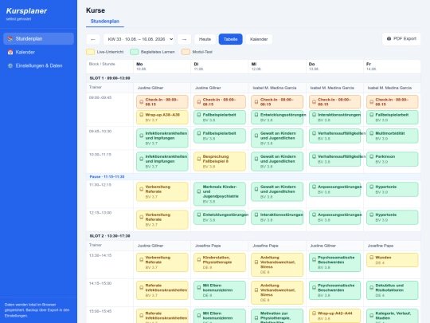Viewport: 430px width, 323px height.
Task: Click the Do 13.08. column header
Action: point(334,66)
